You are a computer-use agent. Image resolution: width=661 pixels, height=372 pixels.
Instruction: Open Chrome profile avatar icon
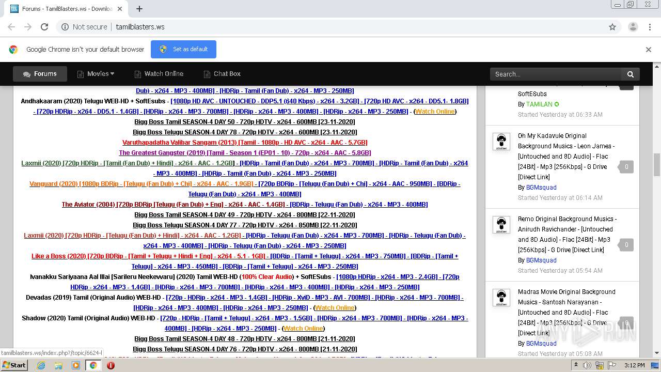pos(633,27)
